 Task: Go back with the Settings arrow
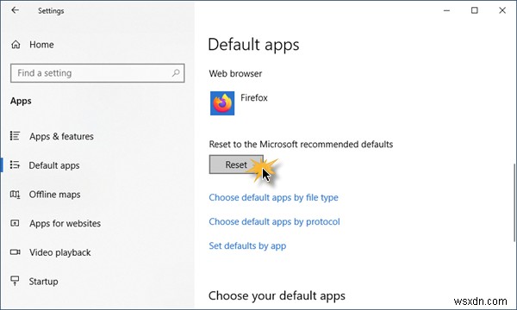[x=15, y=10]
